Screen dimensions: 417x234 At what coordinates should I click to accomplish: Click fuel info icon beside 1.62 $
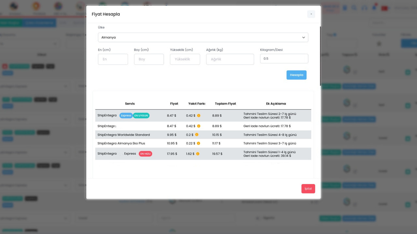197,154
